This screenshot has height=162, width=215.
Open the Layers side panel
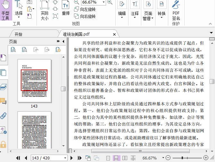[x=4, y=87]
